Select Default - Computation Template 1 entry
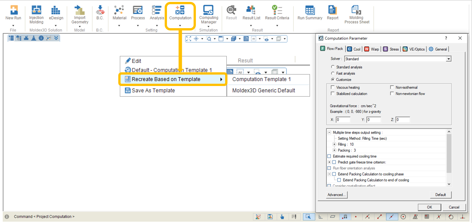 pyautogui.click(x=173, y=70)
